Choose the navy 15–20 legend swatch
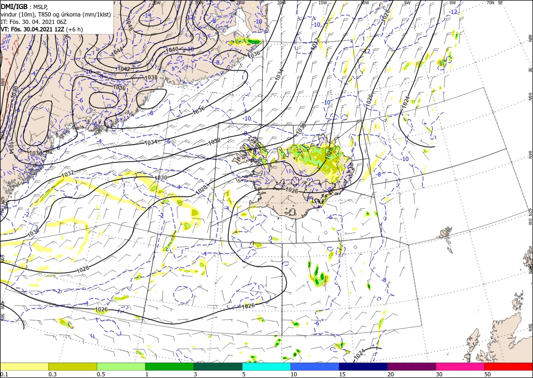 click(x=364, y=366)
